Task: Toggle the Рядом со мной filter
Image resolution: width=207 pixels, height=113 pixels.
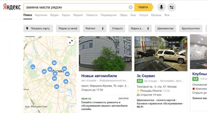Action: coord(68,28)
